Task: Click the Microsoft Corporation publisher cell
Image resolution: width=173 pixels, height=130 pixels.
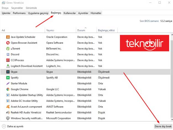Action: [x=59, y=118]
